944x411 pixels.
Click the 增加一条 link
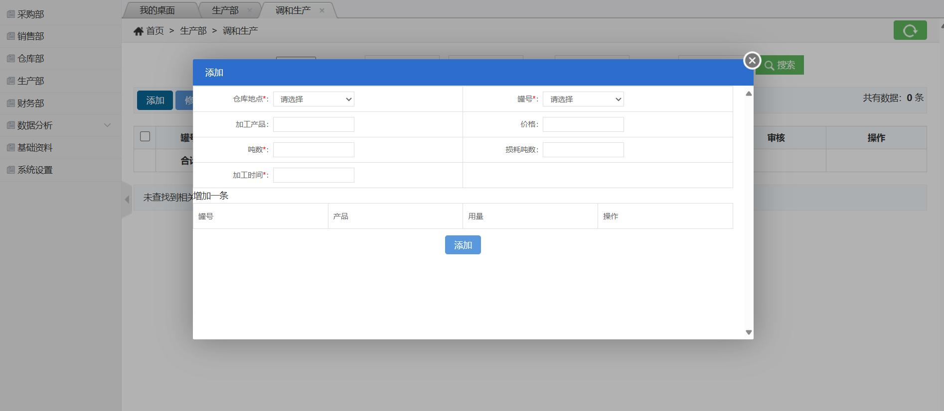click(x=211, y=196)
